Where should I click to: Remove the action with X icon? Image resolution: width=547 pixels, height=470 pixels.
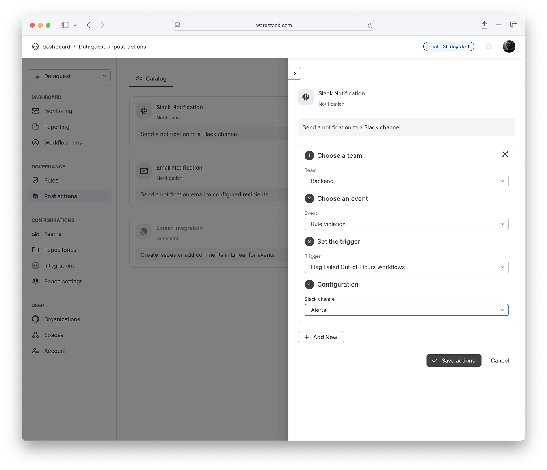click(505, 154)
